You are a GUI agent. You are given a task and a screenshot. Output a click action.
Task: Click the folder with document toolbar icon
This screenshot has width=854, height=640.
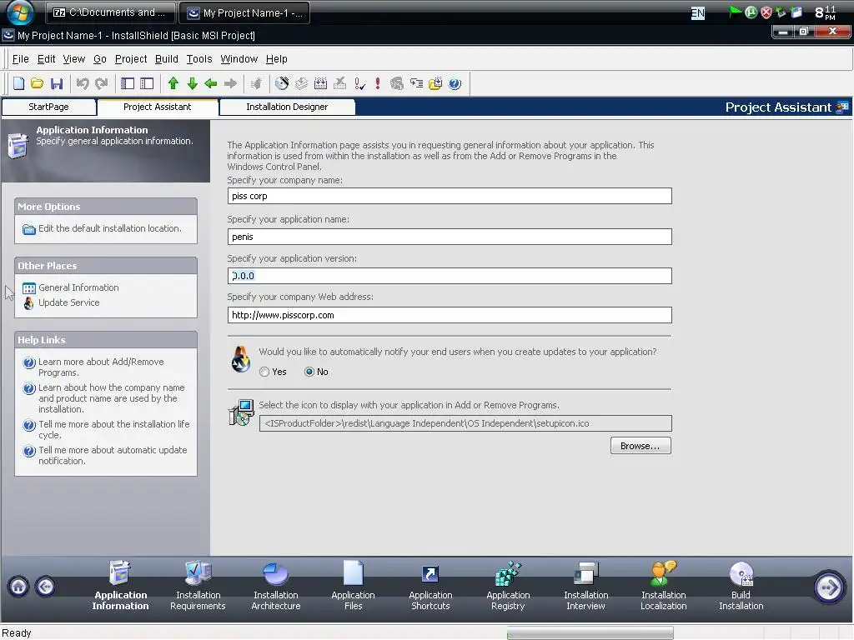click(x=435, y=83)
